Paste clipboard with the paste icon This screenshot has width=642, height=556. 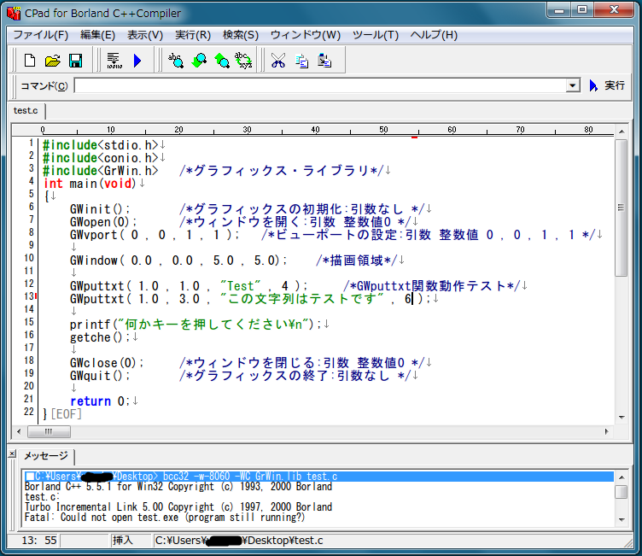pyautogui.click(x=324, y=61)
